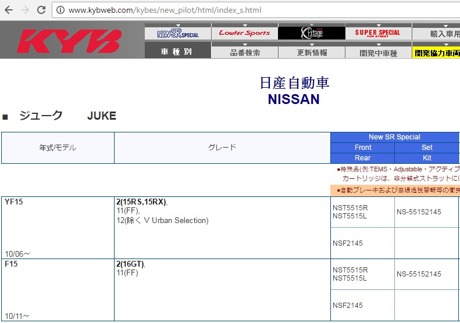The height and width of the screenshot is (323, 460).
Task: Click the KYB logo
Action: pos(69,41)
